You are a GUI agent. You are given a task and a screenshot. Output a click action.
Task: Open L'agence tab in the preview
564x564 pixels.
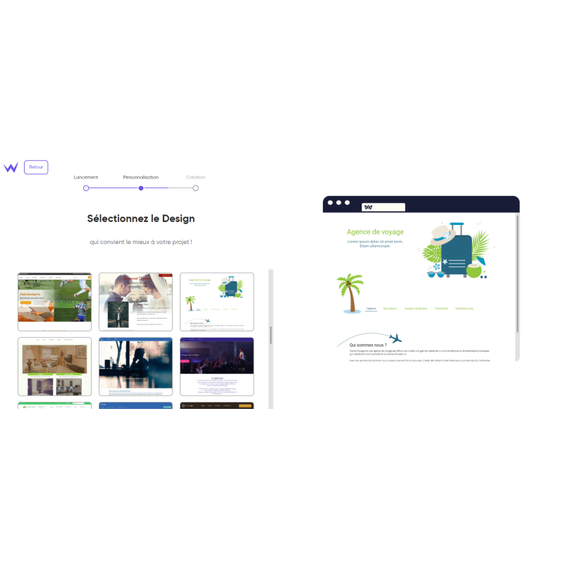(x=371, y=308)
